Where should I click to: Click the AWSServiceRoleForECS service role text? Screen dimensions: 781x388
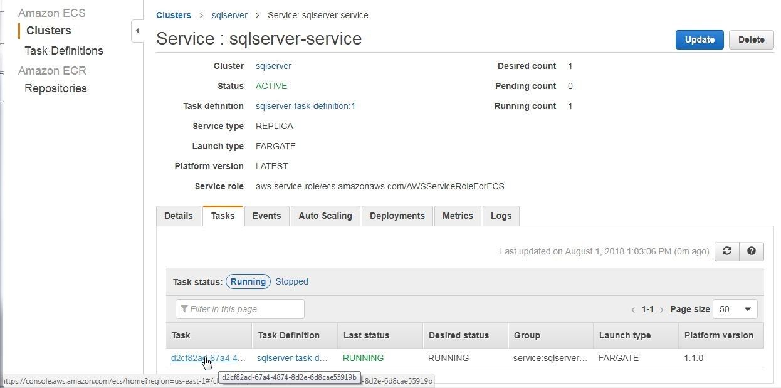click(380, 186)
